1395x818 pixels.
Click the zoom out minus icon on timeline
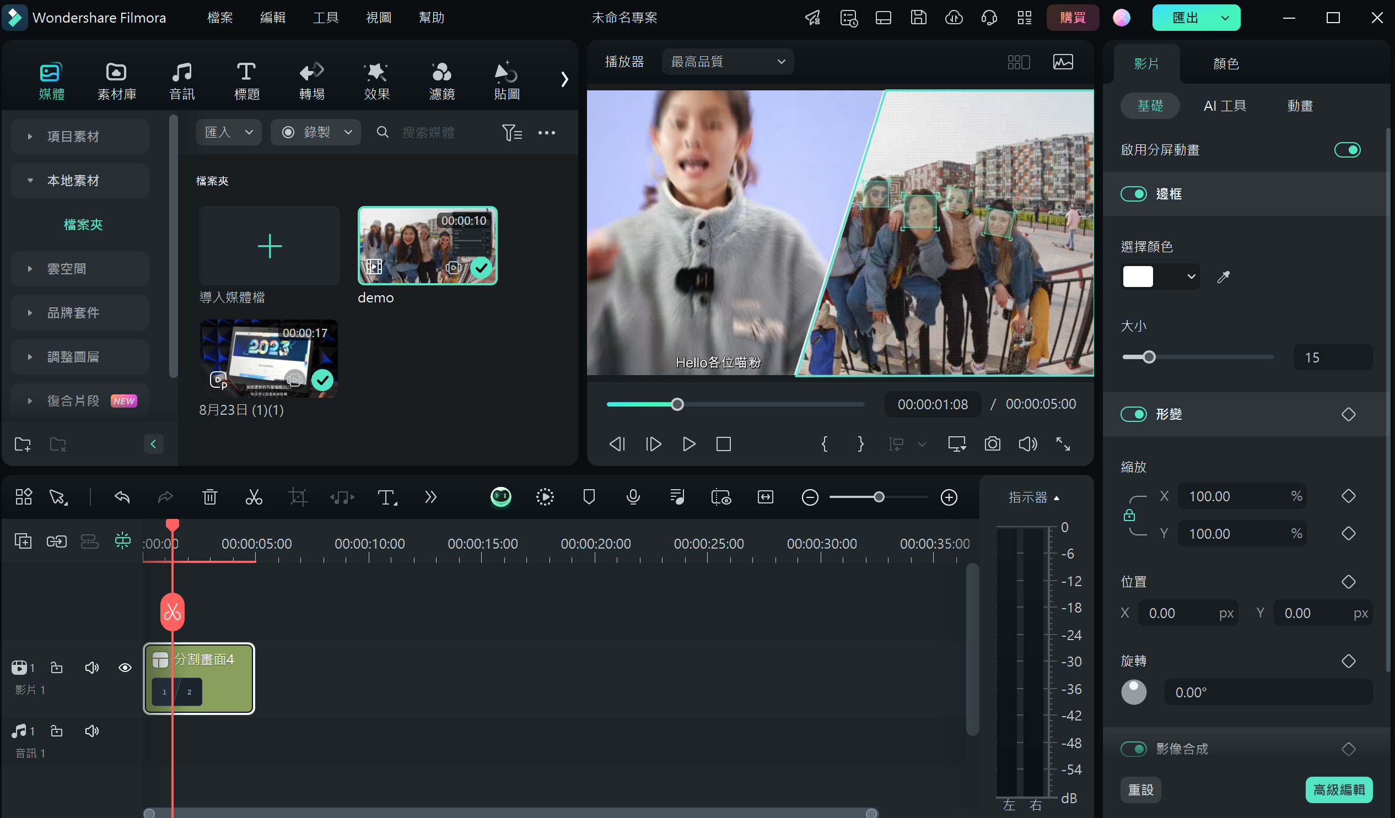point(810,497)
